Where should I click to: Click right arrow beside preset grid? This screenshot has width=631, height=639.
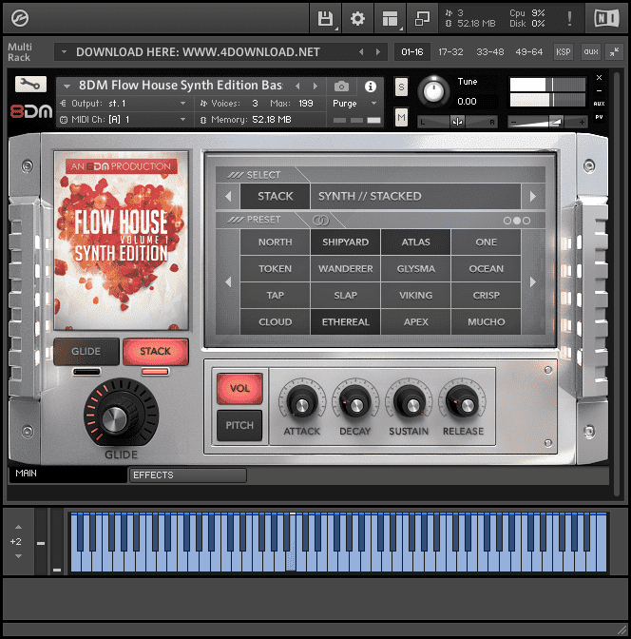[533, 282]
